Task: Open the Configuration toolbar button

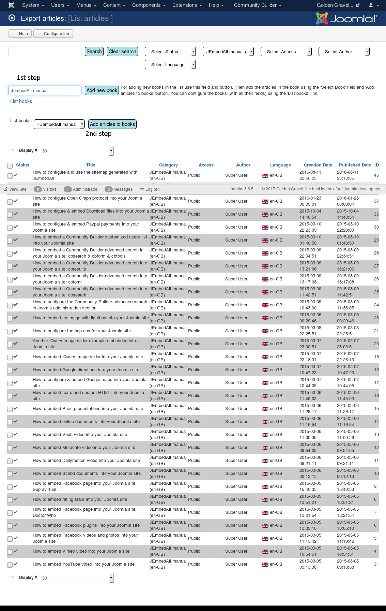Action: pos(53,34)
